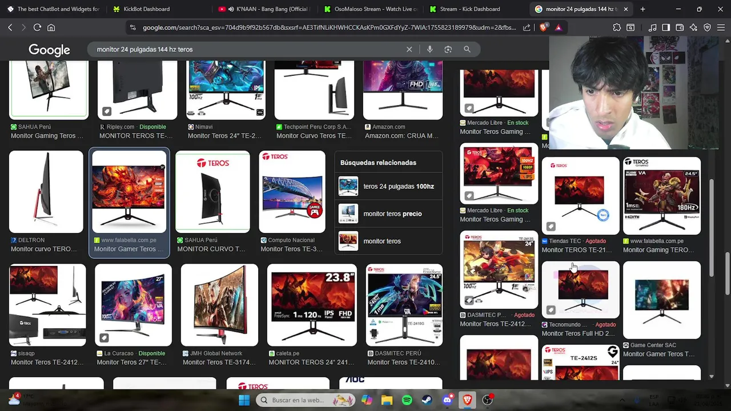
Task: Open the falabella Monitor Gaming TERO 180Hz thumbnail
Action: [x=662, y=196]
